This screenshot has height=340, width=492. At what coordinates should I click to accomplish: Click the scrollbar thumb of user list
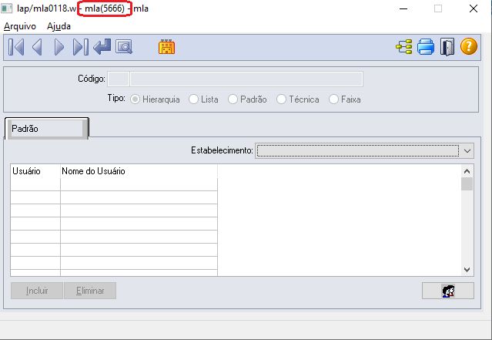point(467,184)
